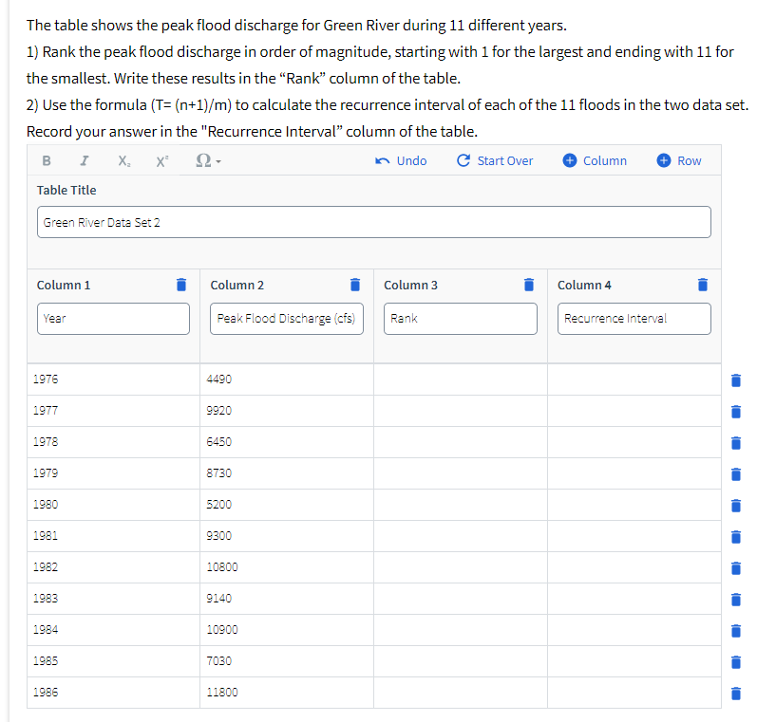
Task: Click the Rank cell for 1982
Action: [461, 567]
